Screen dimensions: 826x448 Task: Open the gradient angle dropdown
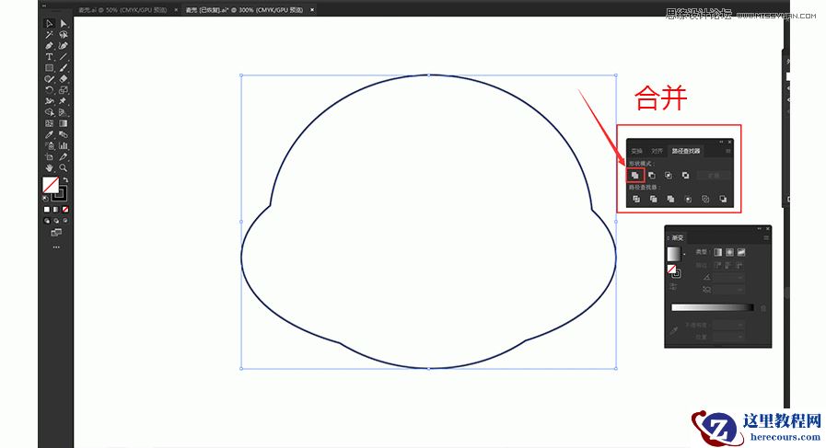pyautogui.click(x=740, y=278)
